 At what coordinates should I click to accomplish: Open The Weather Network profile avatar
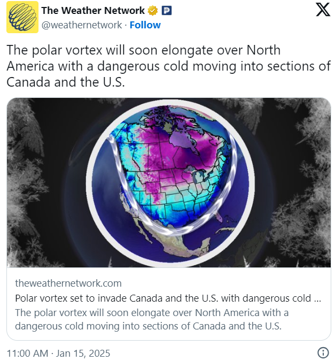tap(22, 17)
